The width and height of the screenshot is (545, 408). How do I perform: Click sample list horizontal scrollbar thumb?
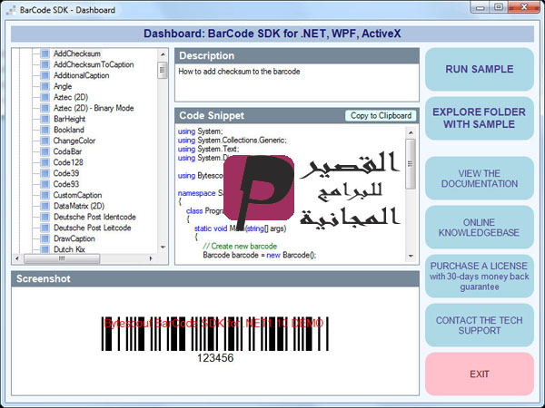(62, 258)
